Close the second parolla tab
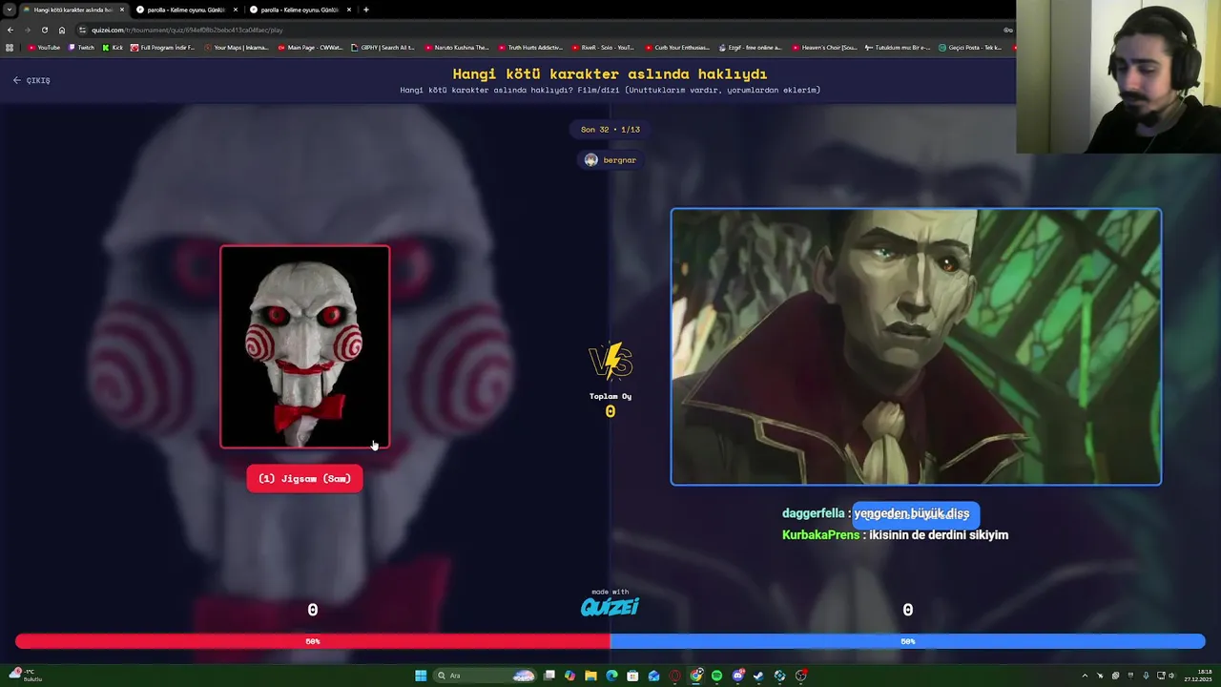Screen dimensions: 1221x687 tap(349, 10)
